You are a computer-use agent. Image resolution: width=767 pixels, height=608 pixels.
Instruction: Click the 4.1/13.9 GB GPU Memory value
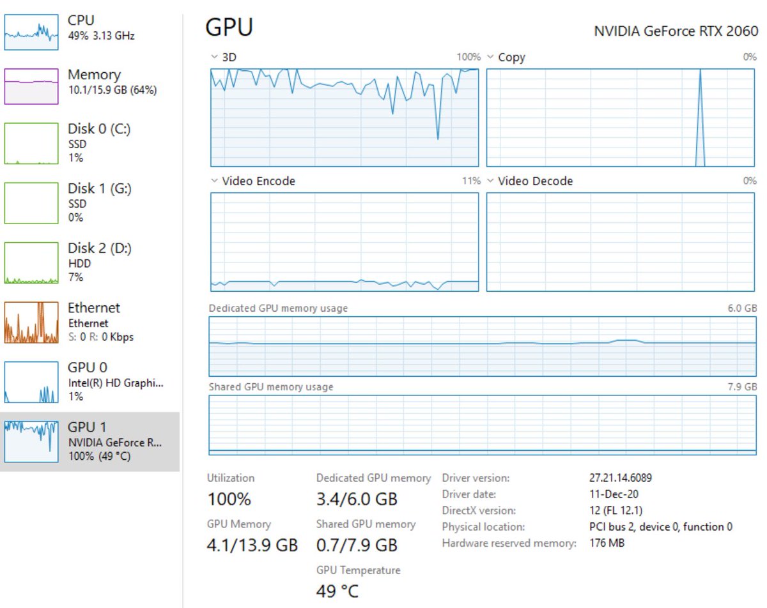click(252, 545)
